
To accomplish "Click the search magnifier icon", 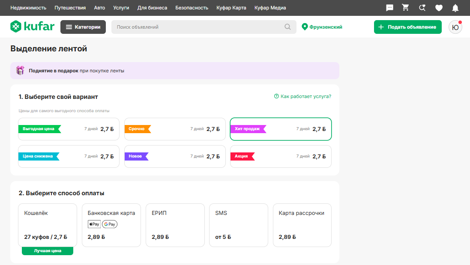I will [x=287, y=27].
